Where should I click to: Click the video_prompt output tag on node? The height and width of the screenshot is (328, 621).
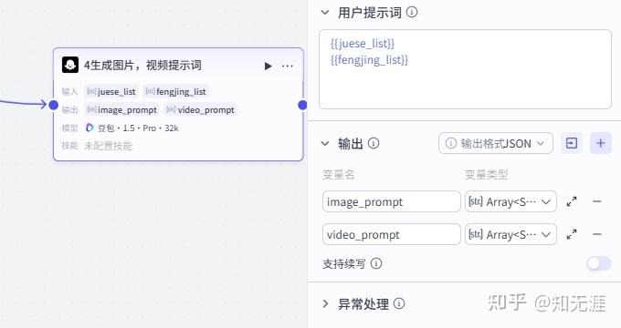200,110
